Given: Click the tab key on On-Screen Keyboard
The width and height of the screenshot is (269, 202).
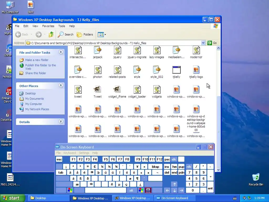Looking at the screenshot, I should (61, 173).
